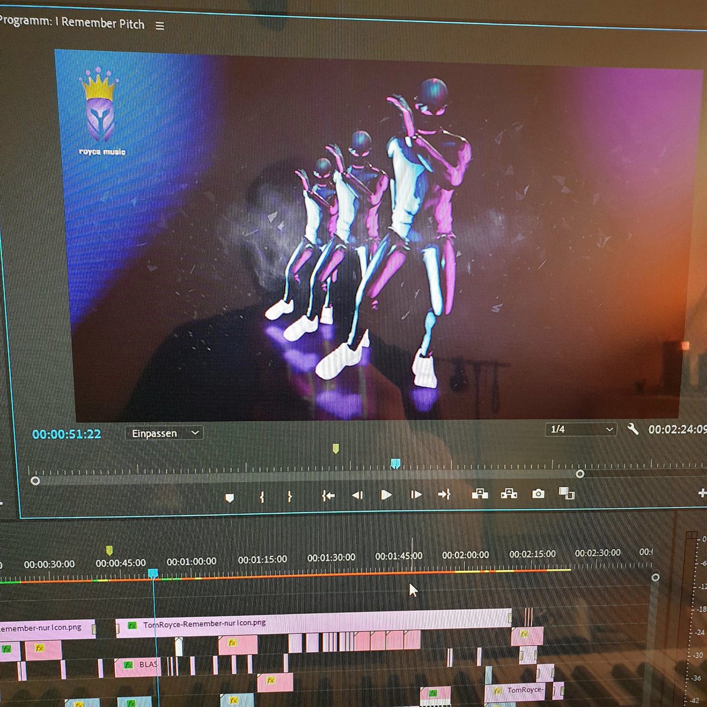Image resolution: width=707 pixels, height=707 pixels.
Task: Click the marker near 00:00:45:00 on the timeline
Action: [x=109, y=551]
